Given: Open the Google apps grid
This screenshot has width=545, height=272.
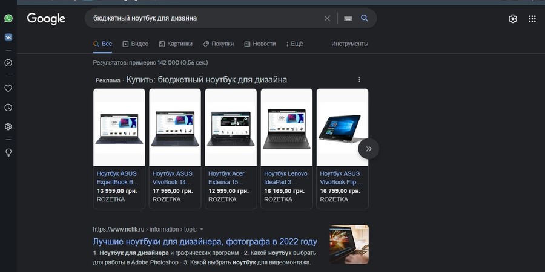Looking at the screenshot, I should point(532,19).
